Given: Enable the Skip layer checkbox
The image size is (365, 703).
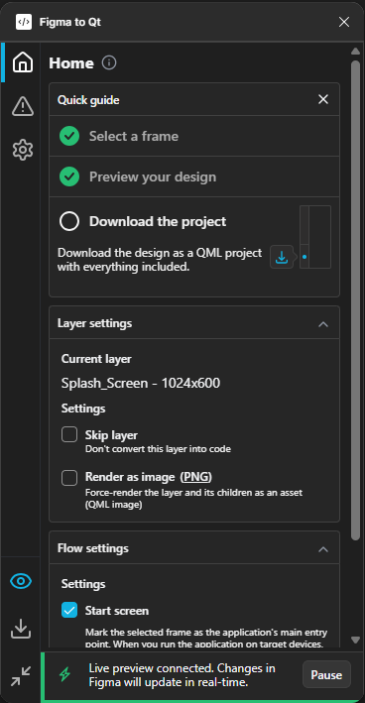Looking at the screenshot, I should coord(69,434).
